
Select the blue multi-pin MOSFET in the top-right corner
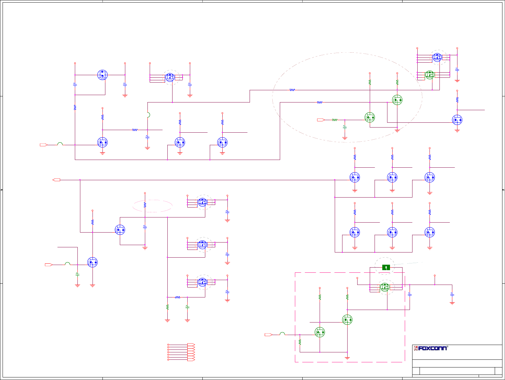437,57
